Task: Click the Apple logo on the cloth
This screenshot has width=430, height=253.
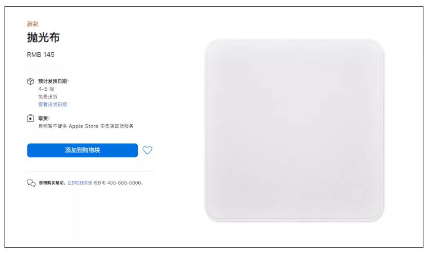Action: coord(358,195)
